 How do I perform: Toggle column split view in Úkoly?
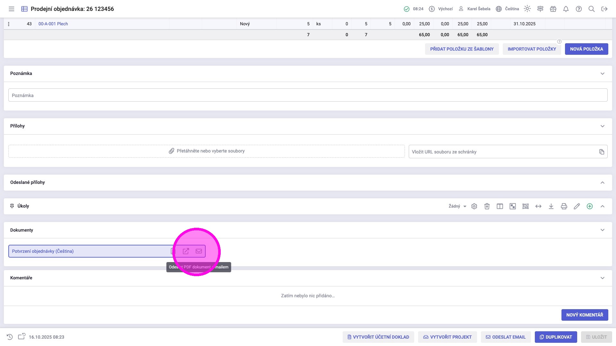click(x=500, y=206)
